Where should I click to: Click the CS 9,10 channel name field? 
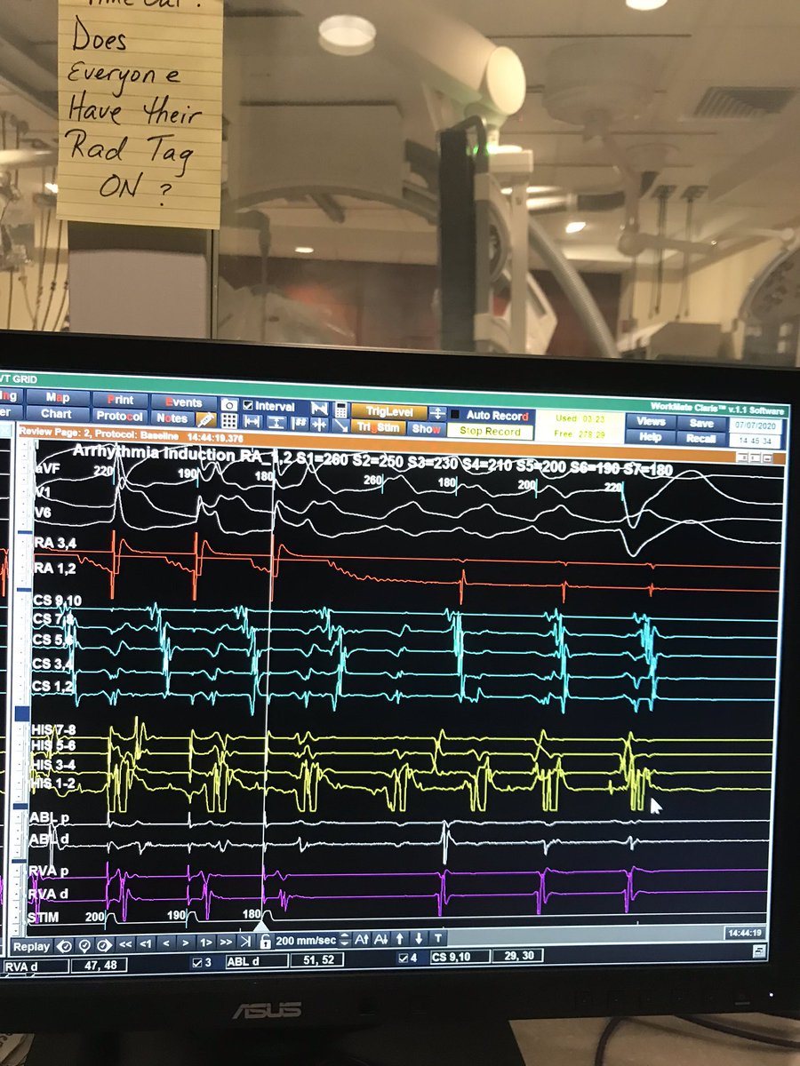point(460,957)
